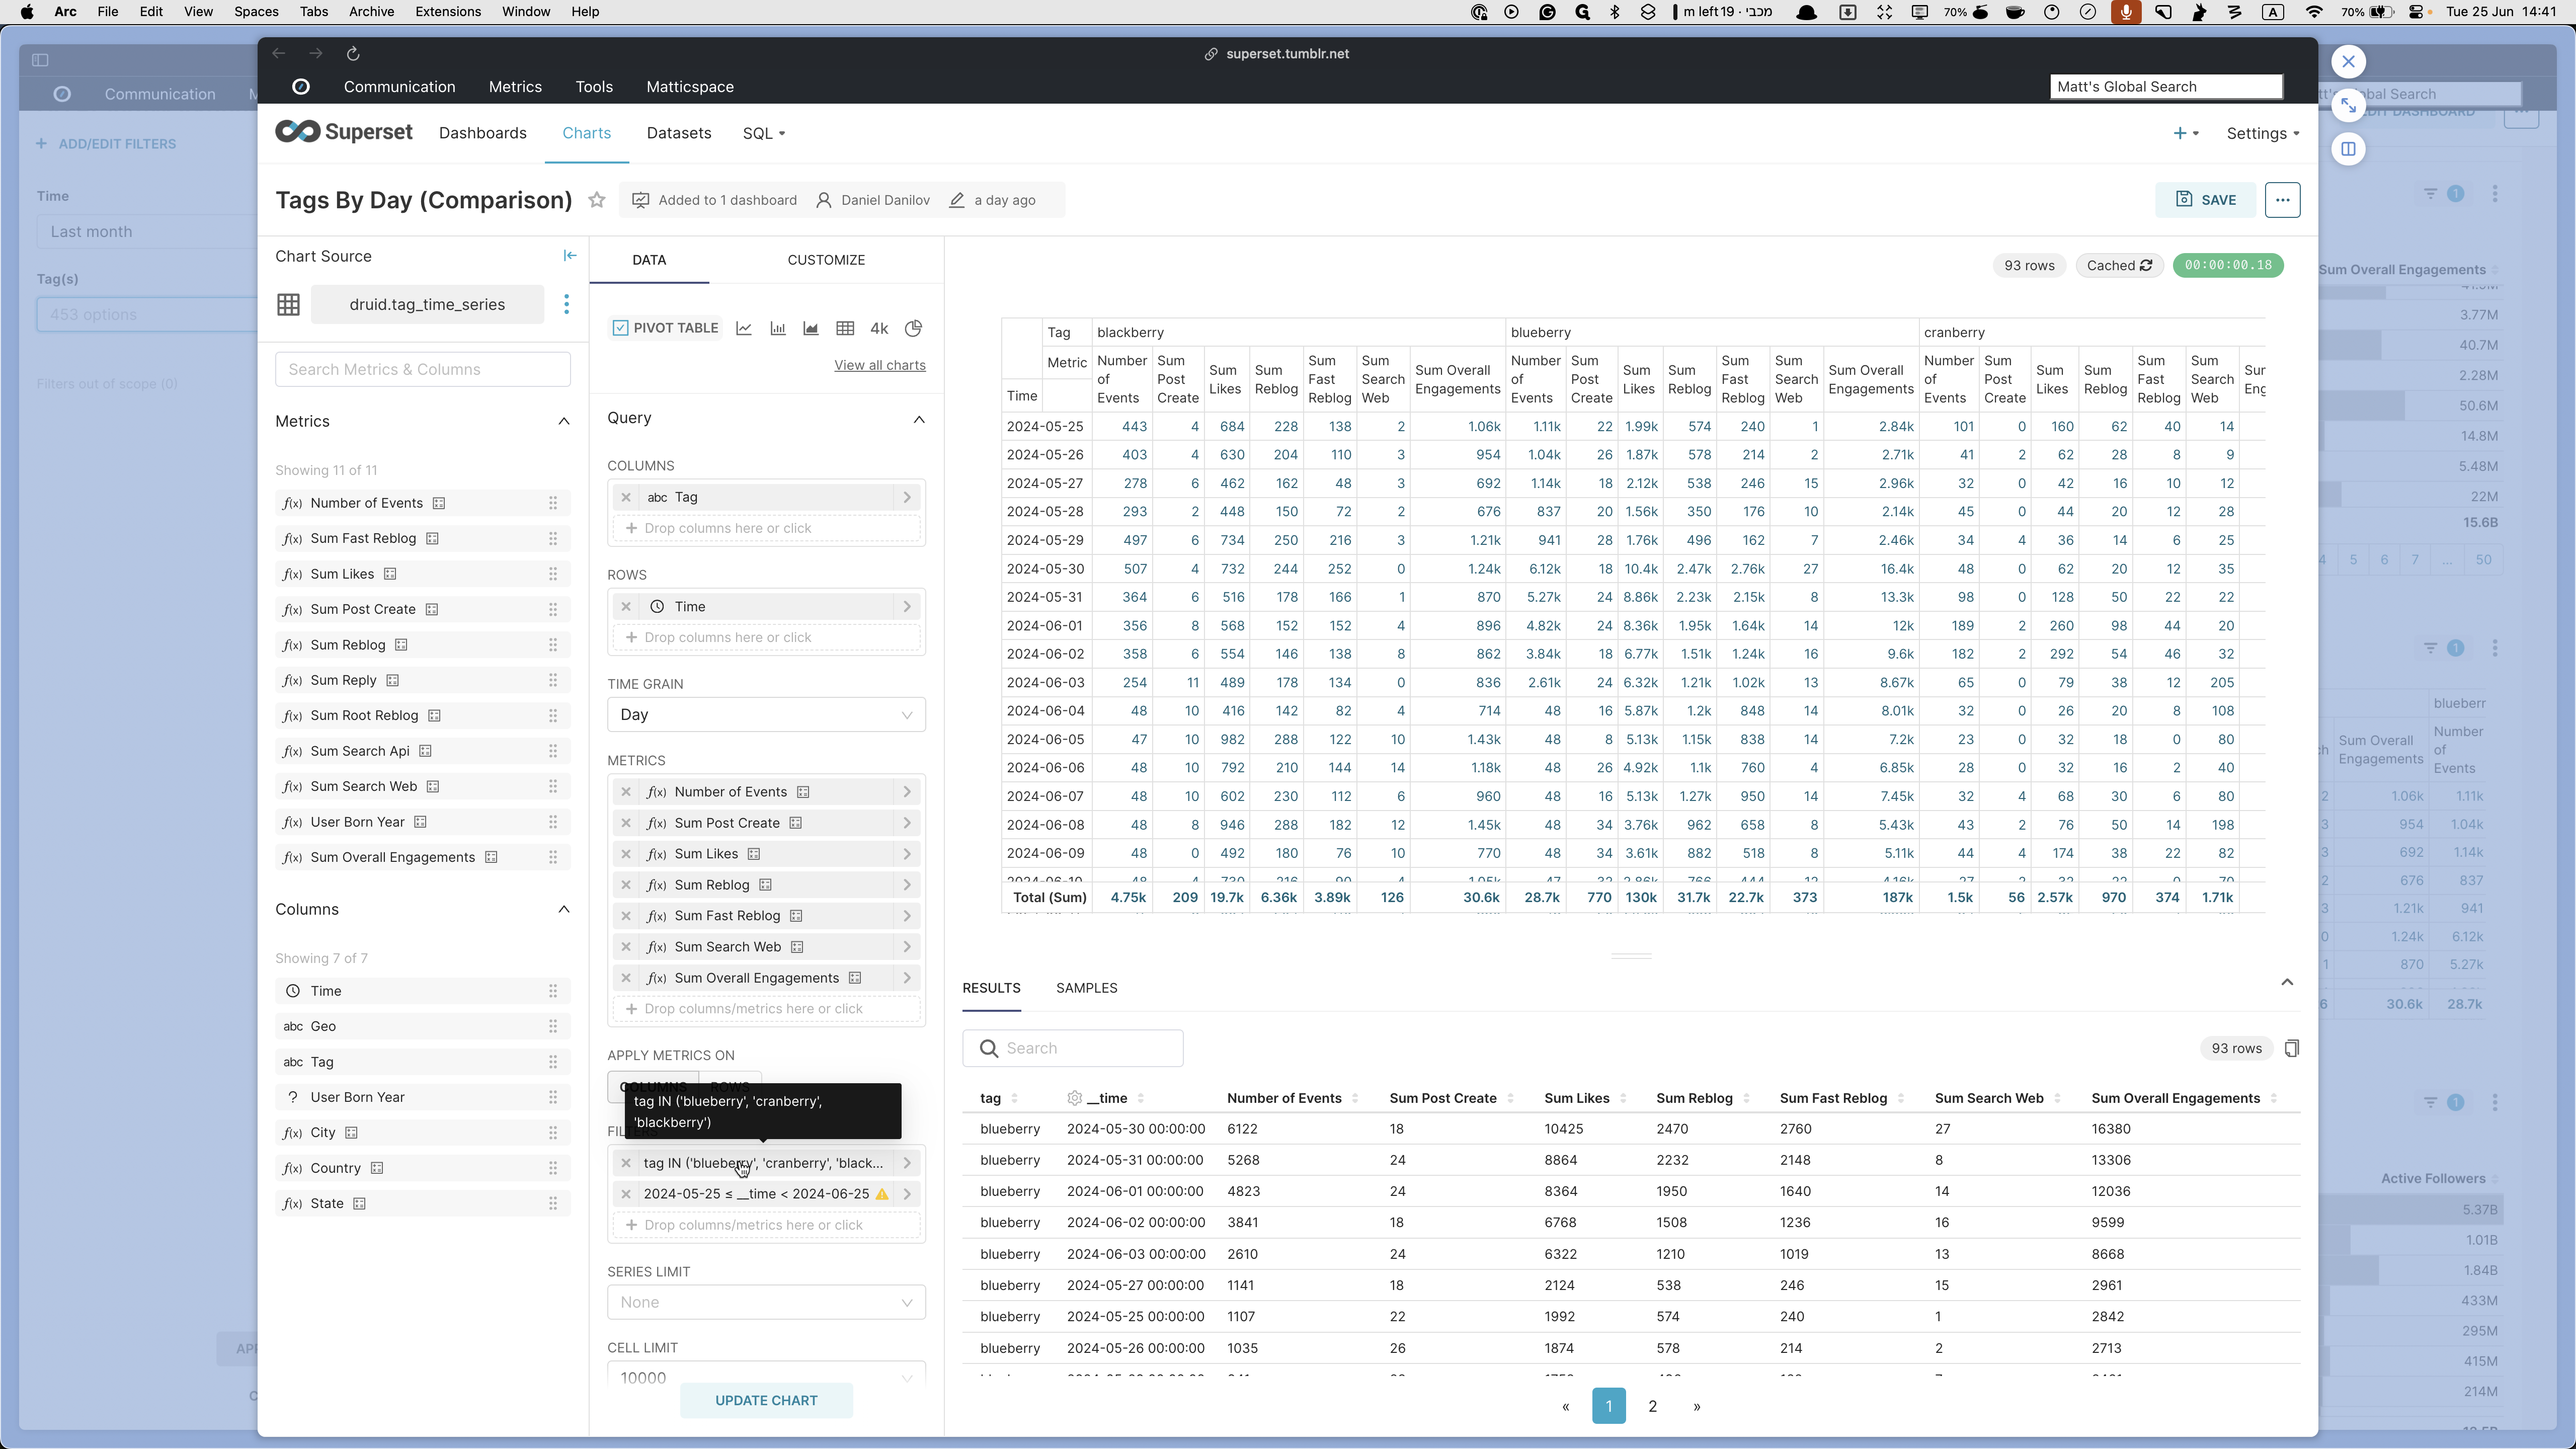The width and height of the screenshot is (2576, 1449).
Task: Select the area chart icon
Action: coord(811,328)
